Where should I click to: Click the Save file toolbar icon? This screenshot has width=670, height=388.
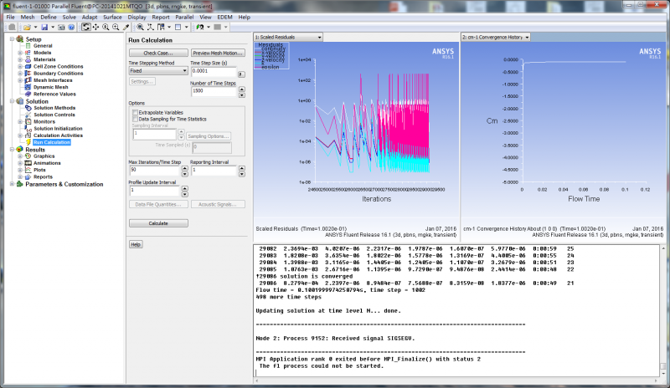(x=44, y=27)
